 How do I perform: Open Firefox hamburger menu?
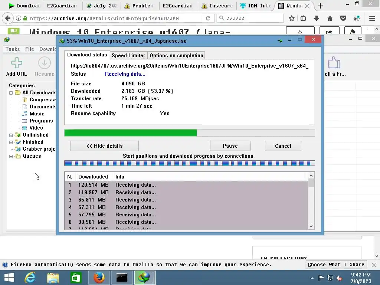click(x=372, y=18)
